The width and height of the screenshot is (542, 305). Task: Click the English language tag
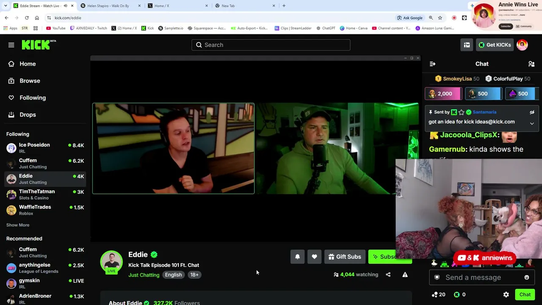point(173,275)
